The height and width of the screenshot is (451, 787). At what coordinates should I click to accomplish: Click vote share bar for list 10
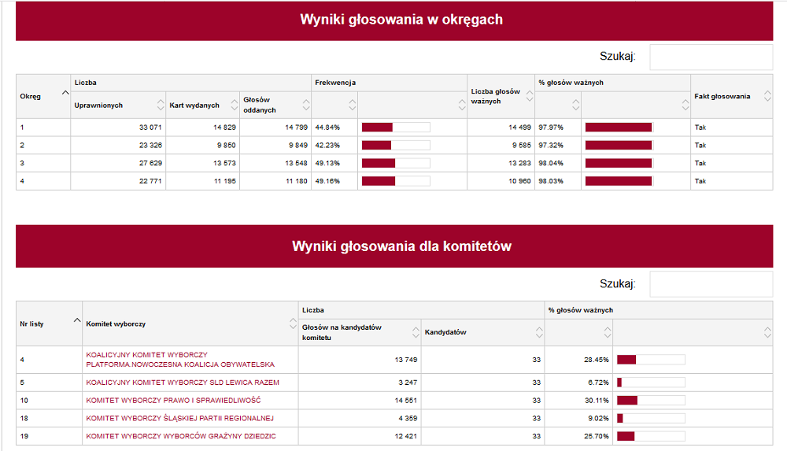(650, 400)
